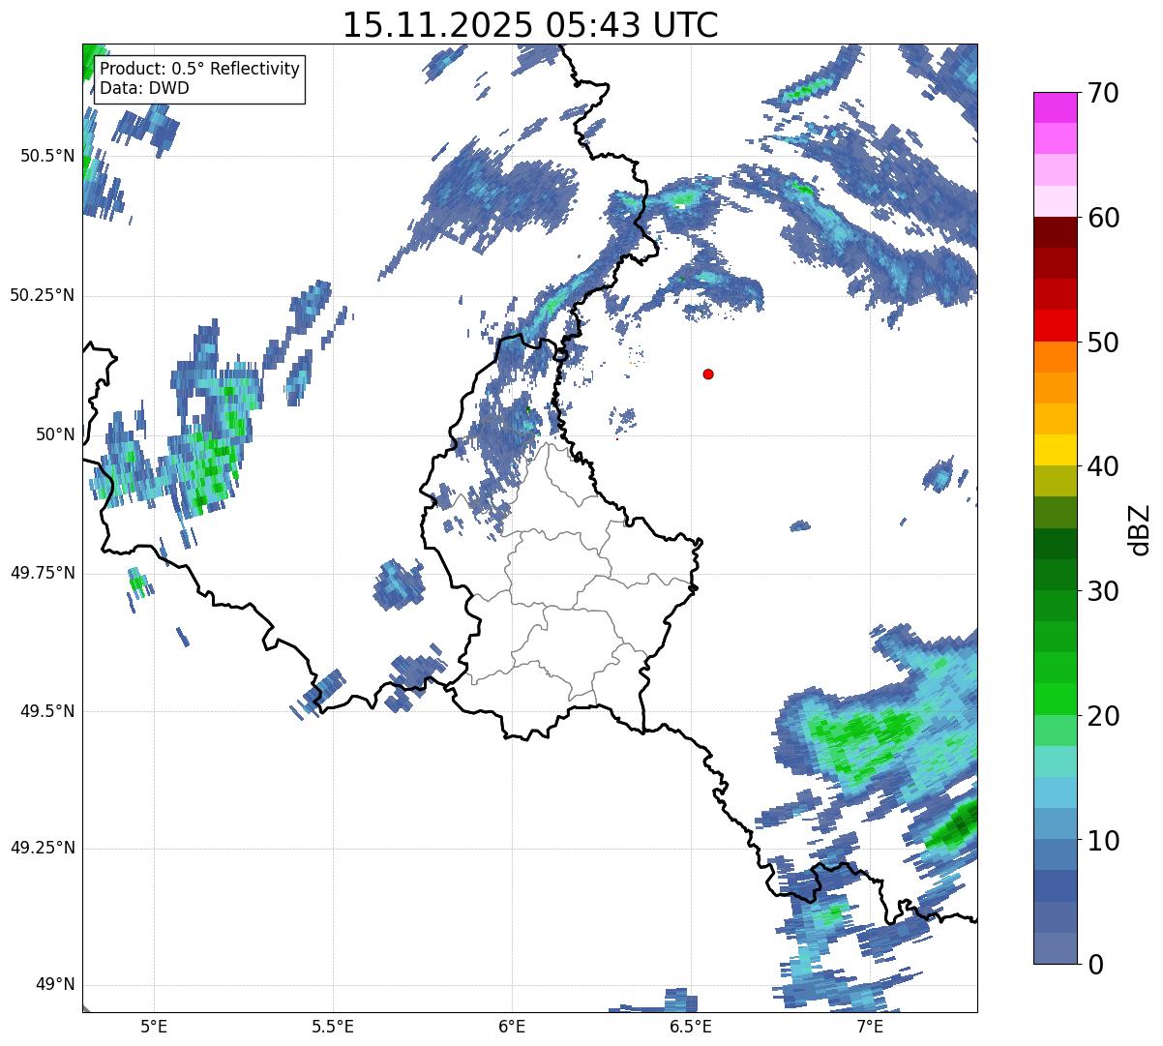Click the 5°E longitude label
This screenshot has height=1046, width=1163.
(x=154, y=1026)
